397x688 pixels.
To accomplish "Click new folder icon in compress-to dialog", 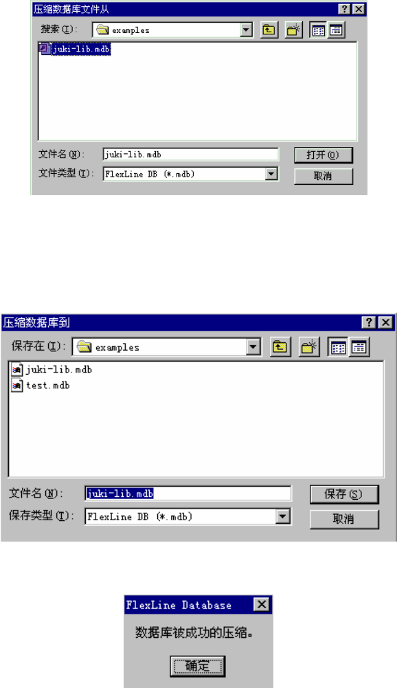I will point(309,347).
